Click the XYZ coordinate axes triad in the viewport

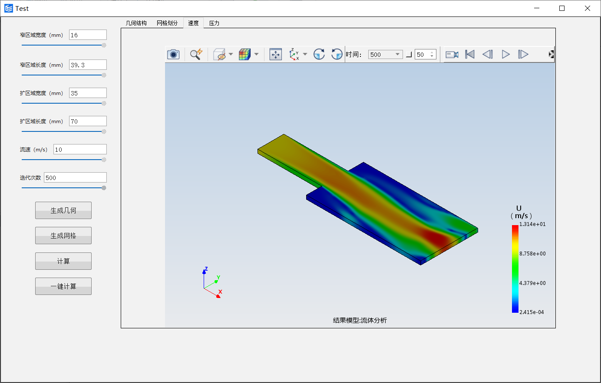[x=212, y=282]
